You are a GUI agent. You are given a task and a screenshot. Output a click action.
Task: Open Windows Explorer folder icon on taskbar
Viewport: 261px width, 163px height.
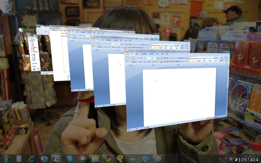95,159
